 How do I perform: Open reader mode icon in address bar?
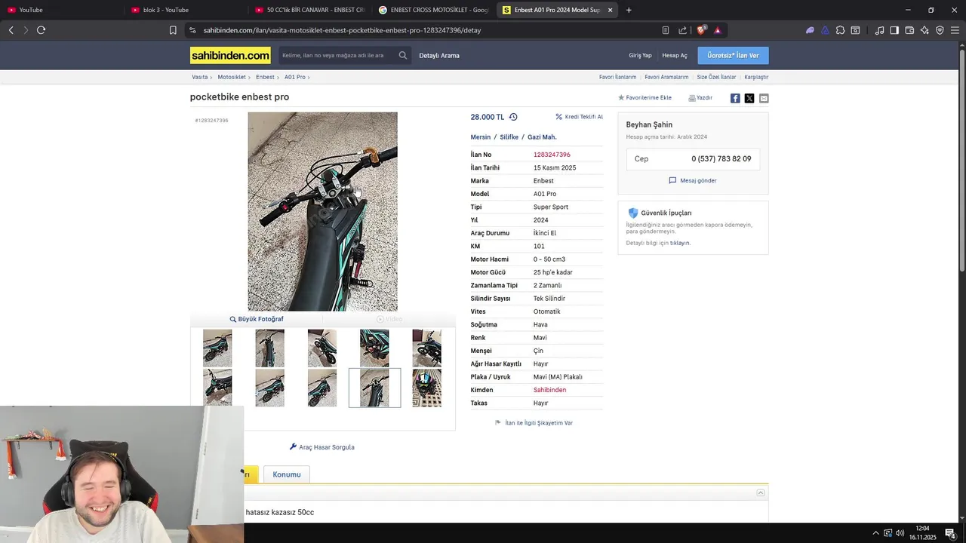point(665,30)
